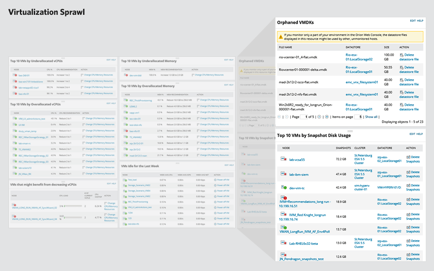Click the next page arrow in Orphaned VMDKs pager
434x271 pixels.
click(319, 116)
